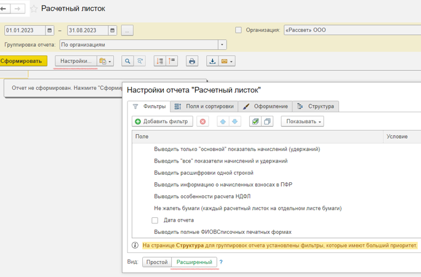Toggle the Дата отчета checkbox

click(154, 220)
